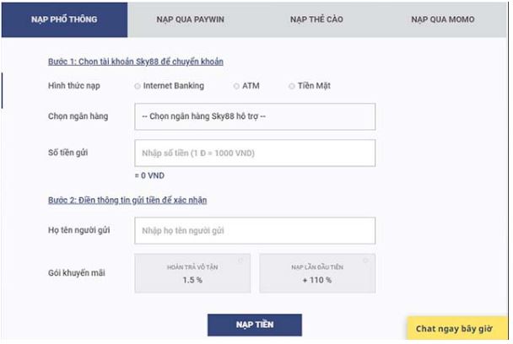Click the Bước 1 step heading link
513x344 pixels.
135,62
